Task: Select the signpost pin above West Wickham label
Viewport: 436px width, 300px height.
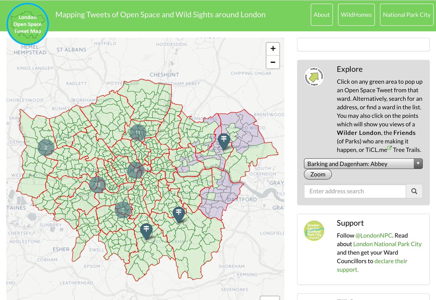Action: click(146, 231)
